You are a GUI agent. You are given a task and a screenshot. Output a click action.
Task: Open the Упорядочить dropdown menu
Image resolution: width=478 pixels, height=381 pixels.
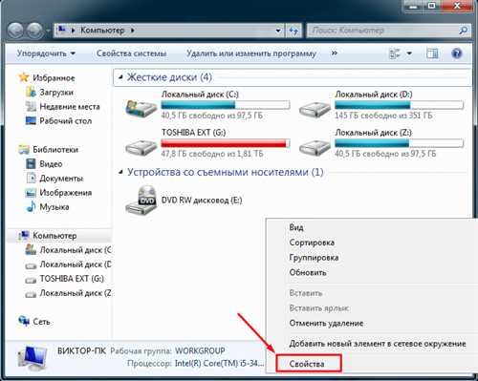click(46, 53)
